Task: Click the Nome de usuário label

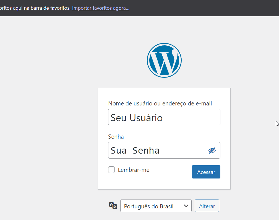Action: click(160, 103)
